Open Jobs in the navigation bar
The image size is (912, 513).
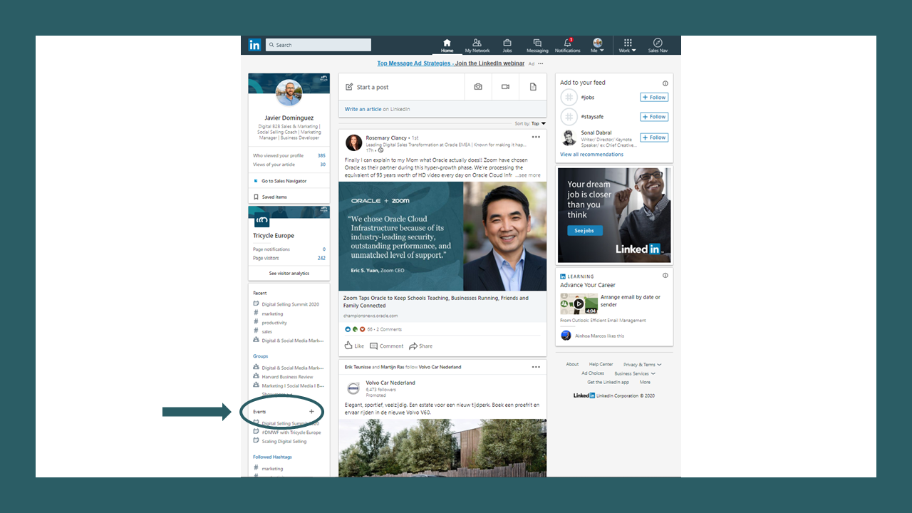[507, 46]
